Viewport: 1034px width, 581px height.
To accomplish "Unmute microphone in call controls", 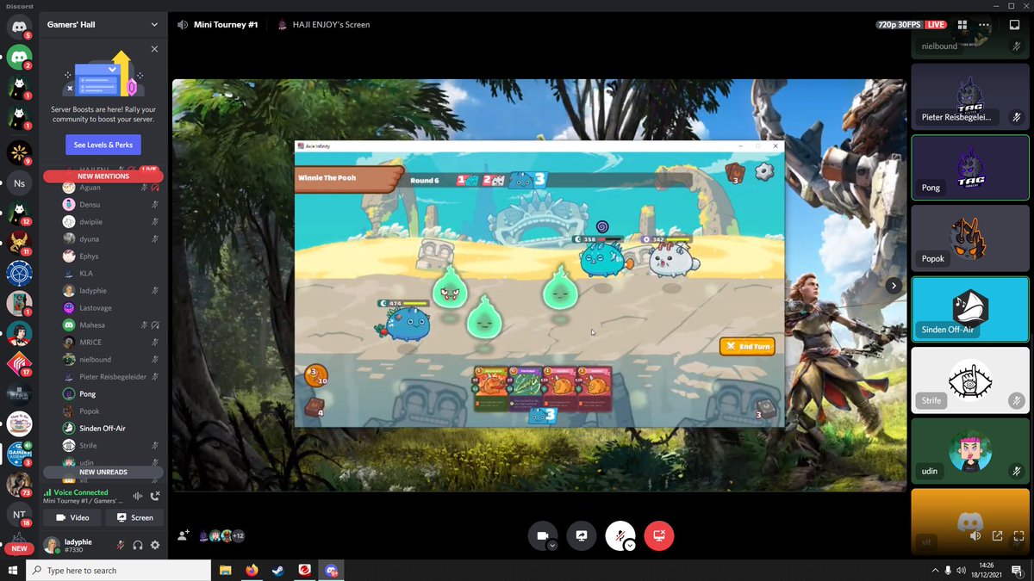I will pyautogui.click(x=620, y=535).
